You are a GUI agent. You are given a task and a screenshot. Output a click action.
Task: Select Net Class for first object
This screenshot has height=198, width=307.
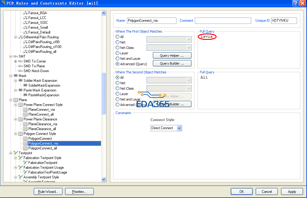tap(118, 48)
